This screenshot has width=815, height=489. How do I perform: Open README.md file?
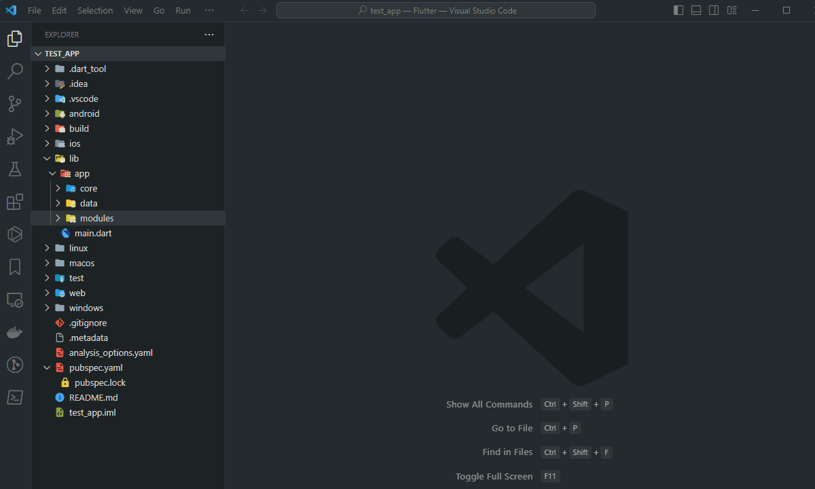[x=128, y=397]
